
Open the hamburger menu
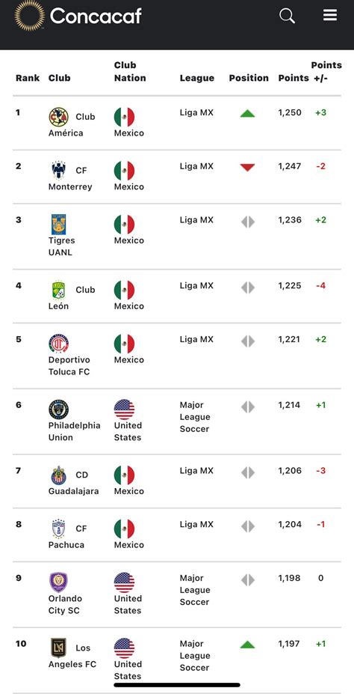329,15
